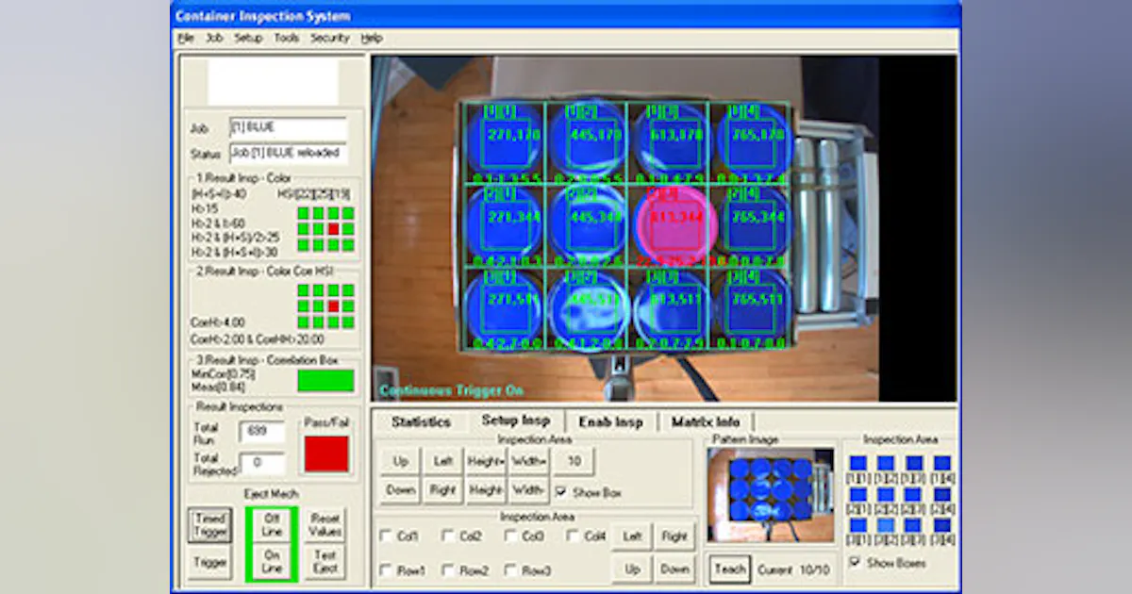Enable the Col1 checkbox
The image size is (1132, 594).
(x=386, y=536)
